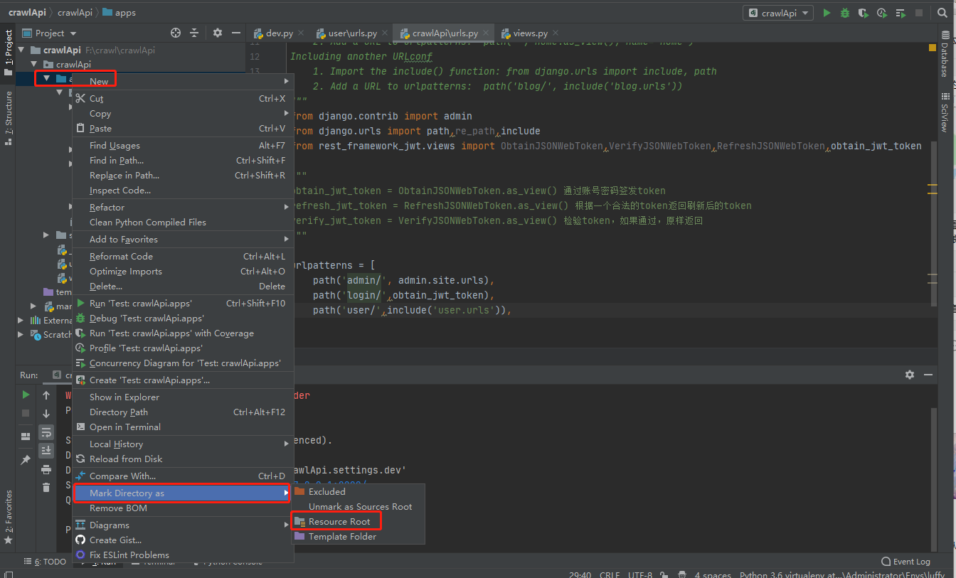Open Run panel gear settings

point(909,375)
